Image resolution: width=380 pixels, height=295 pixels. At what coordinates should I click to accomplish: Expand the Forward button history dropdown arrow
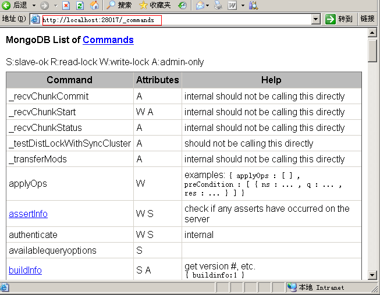[x=55, y=5]
